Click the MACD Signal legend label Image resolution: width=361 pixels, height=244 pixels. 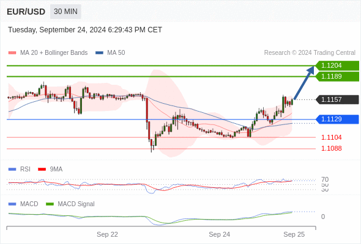point(76,204)
